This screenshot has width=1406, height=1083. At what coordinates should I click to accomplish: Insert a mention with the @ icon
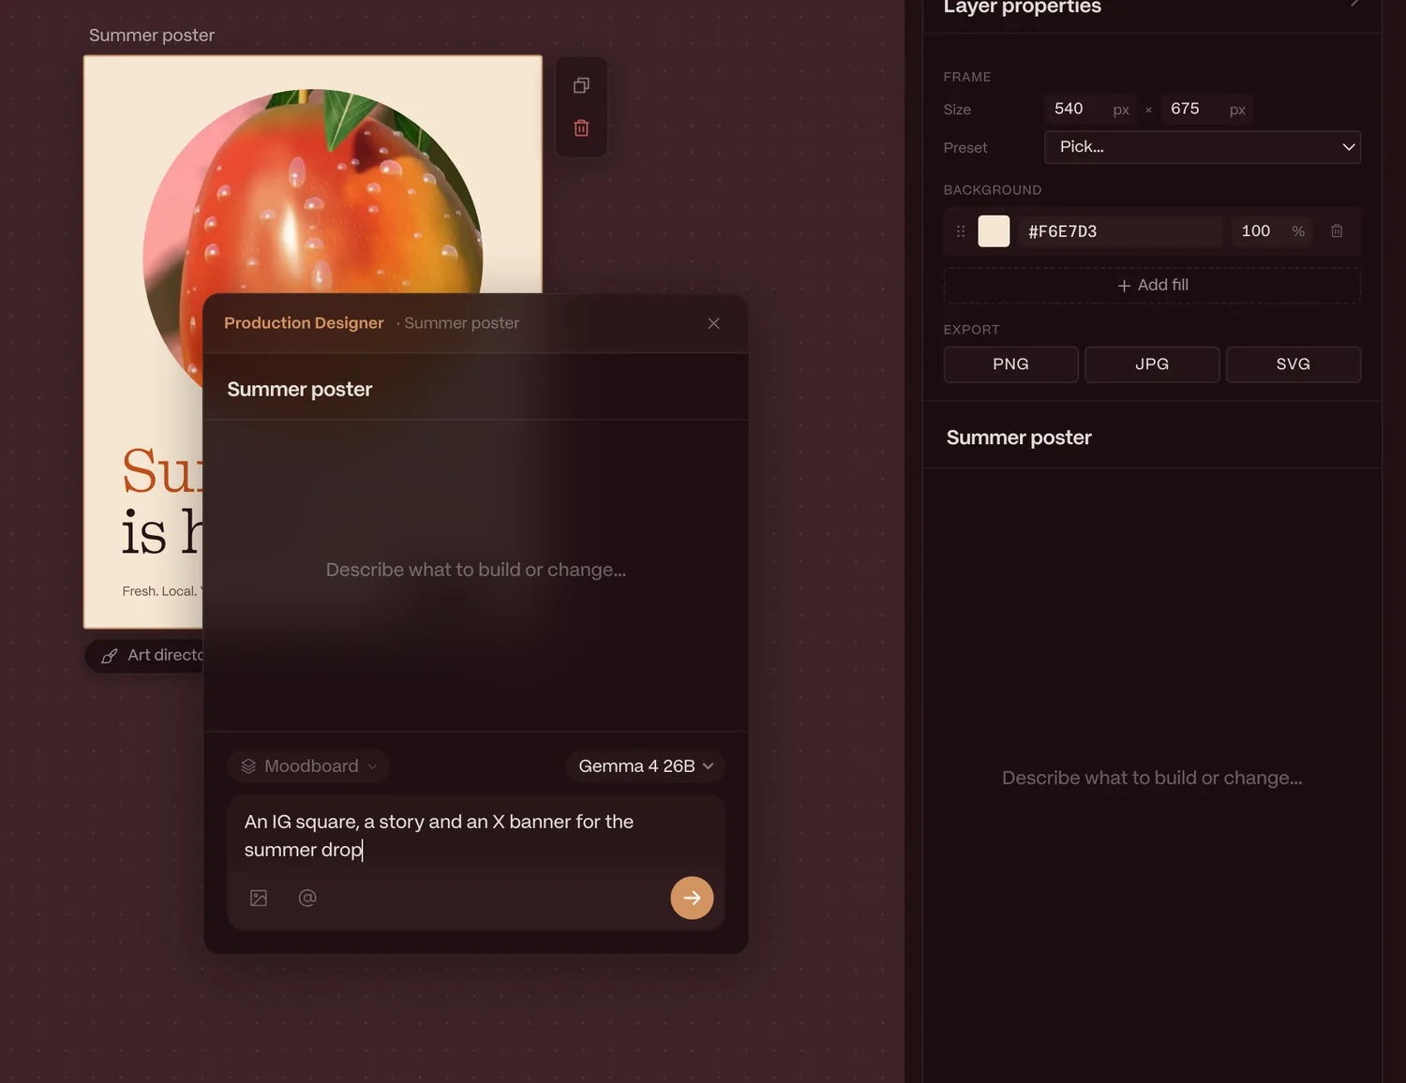(307, 898)
